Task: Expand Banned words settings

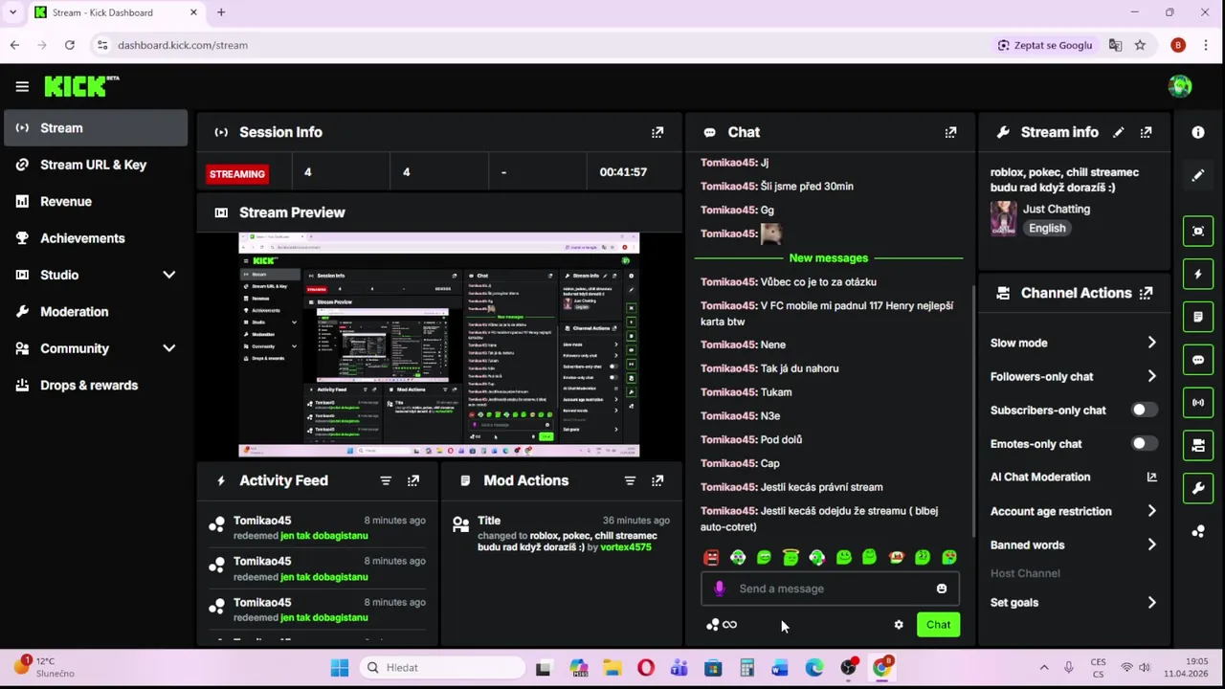Action: (1151, 545)
